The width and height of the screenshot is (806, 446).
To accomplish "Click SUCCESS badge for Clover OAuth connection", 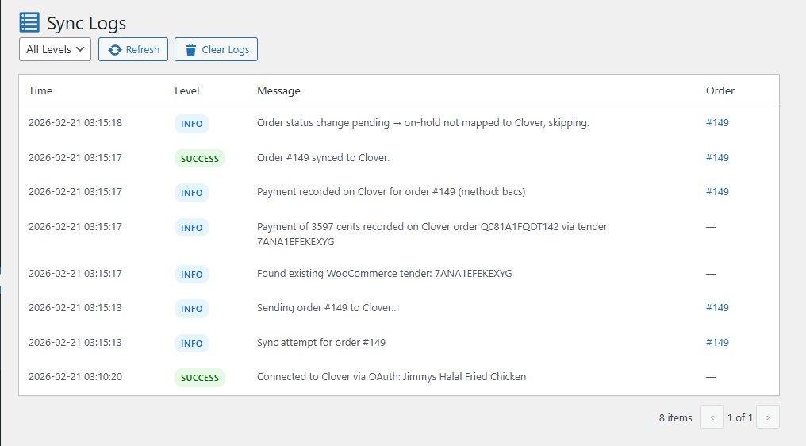I will (x=200, y=378).
